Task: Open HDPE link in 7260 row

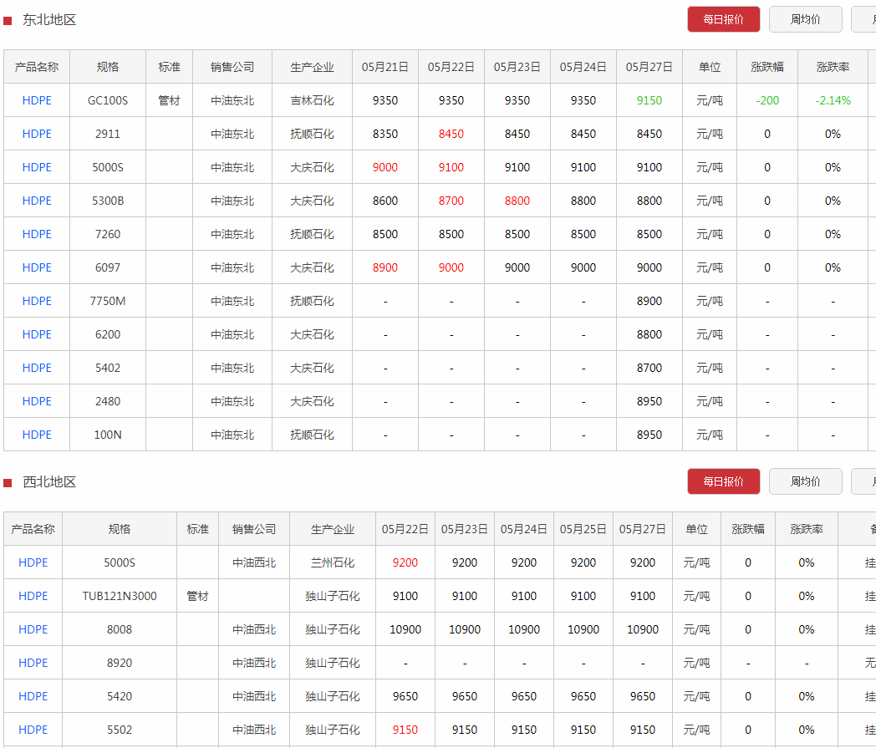Action: coord(37,234)
